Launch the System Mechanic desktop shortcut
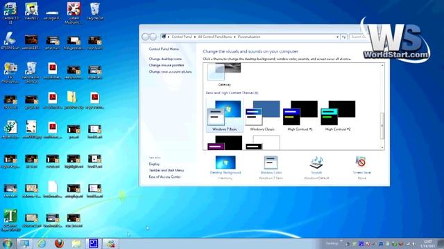The image size is (444, 249). (x=74, y=12)
